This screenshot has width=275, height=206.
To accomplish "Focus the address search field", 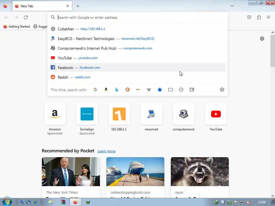I will pos(137,17).
